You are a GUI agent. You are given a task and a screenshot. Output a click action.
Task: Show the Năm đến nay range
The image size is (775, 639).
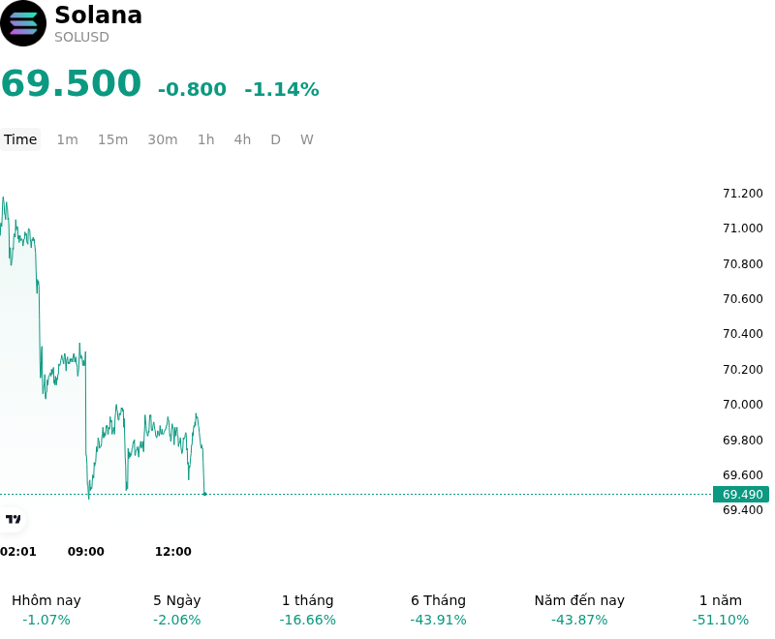tap(579, 610)
